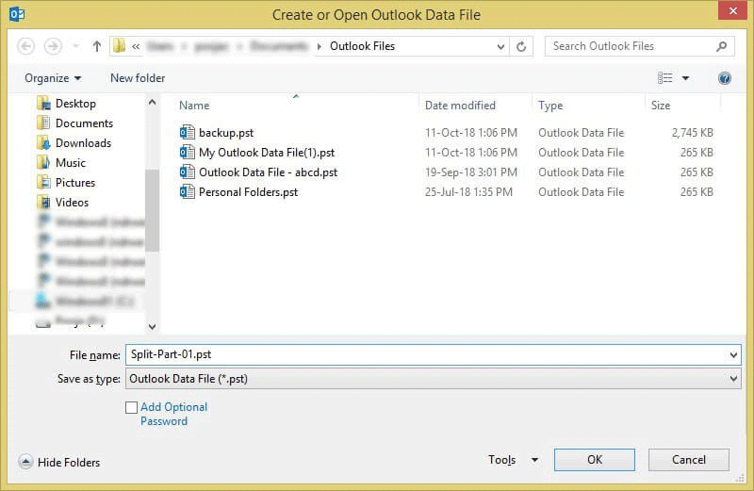Image resolution: width=754 pixels, height=491 pixels.
Task: Click My Outlook Data File(1).pst icon
Action: (187, 152)
